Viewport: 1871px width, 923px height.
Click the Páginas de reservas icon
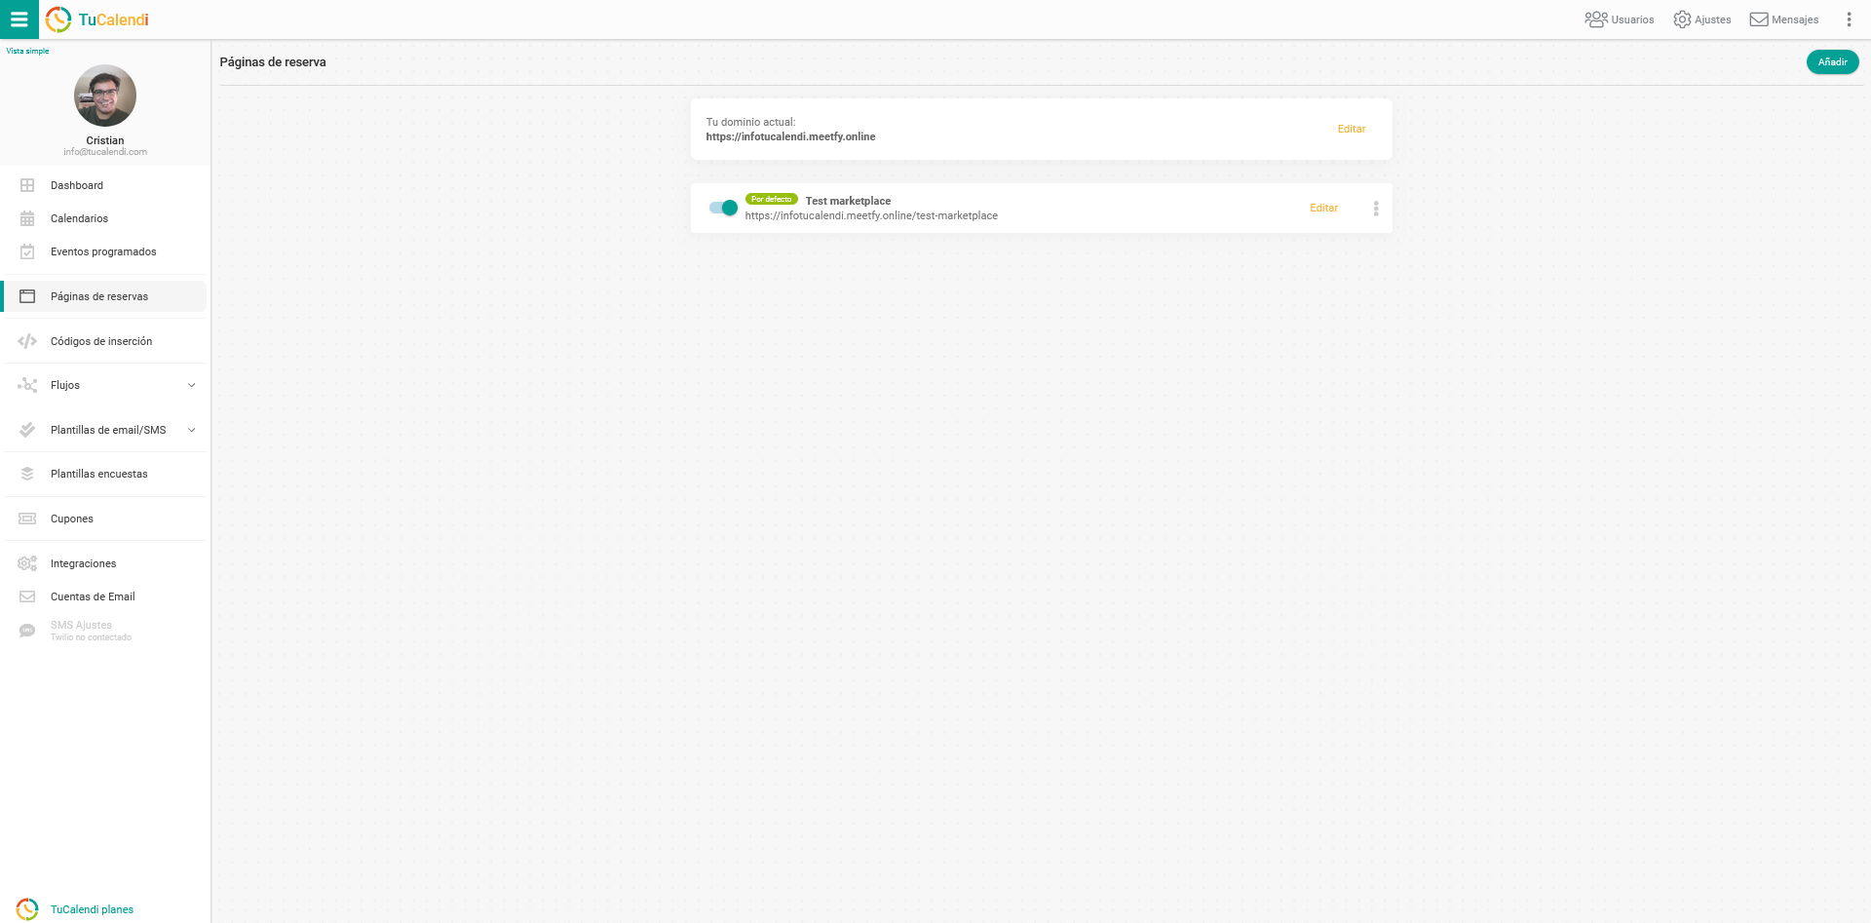tap(27, 296)
